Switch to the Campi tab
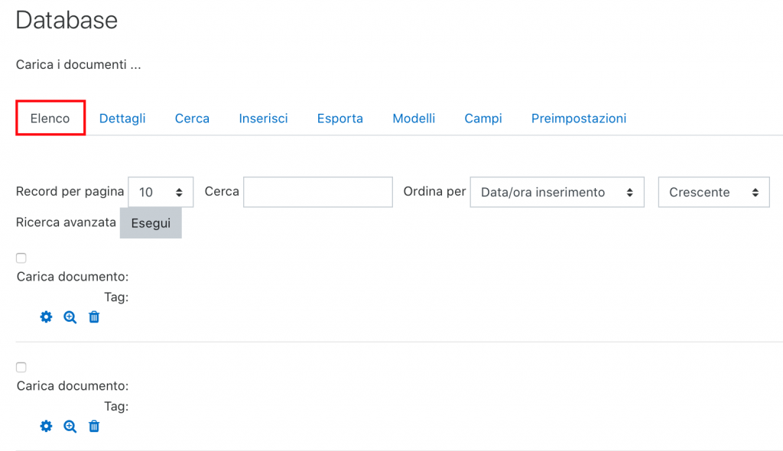The height and width of the screenshot is (451, 783). pyautogui.click(x=483, y=118)
